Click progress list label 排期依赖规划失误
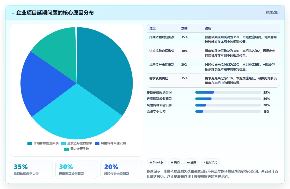The image size is (290, 189). click(x=159, y=93)
